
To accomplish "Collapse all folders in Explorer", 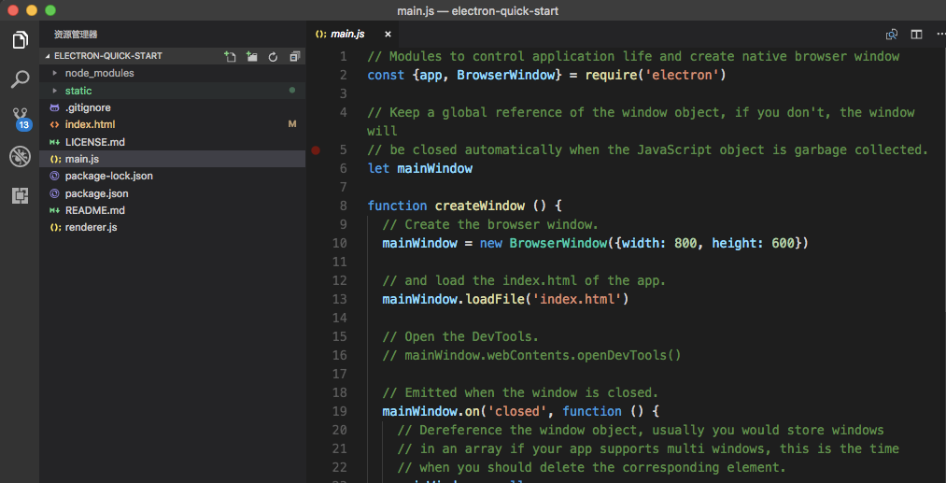I will click(294, 56).
